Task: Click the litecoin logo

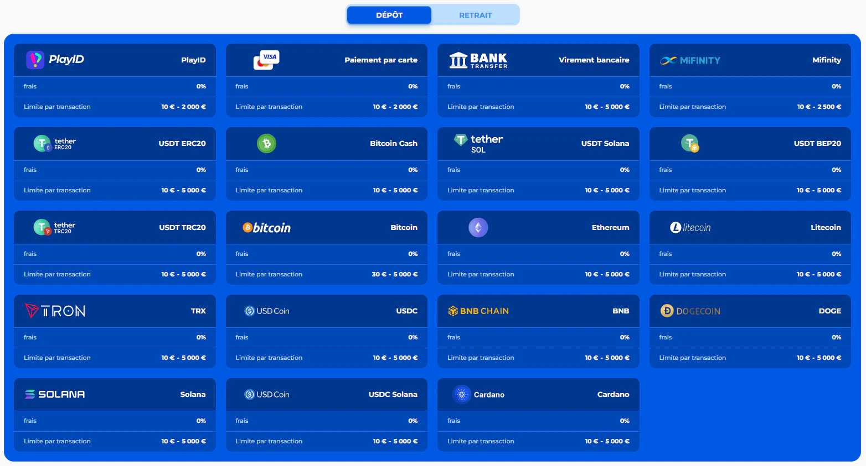Action: [690, 227]
